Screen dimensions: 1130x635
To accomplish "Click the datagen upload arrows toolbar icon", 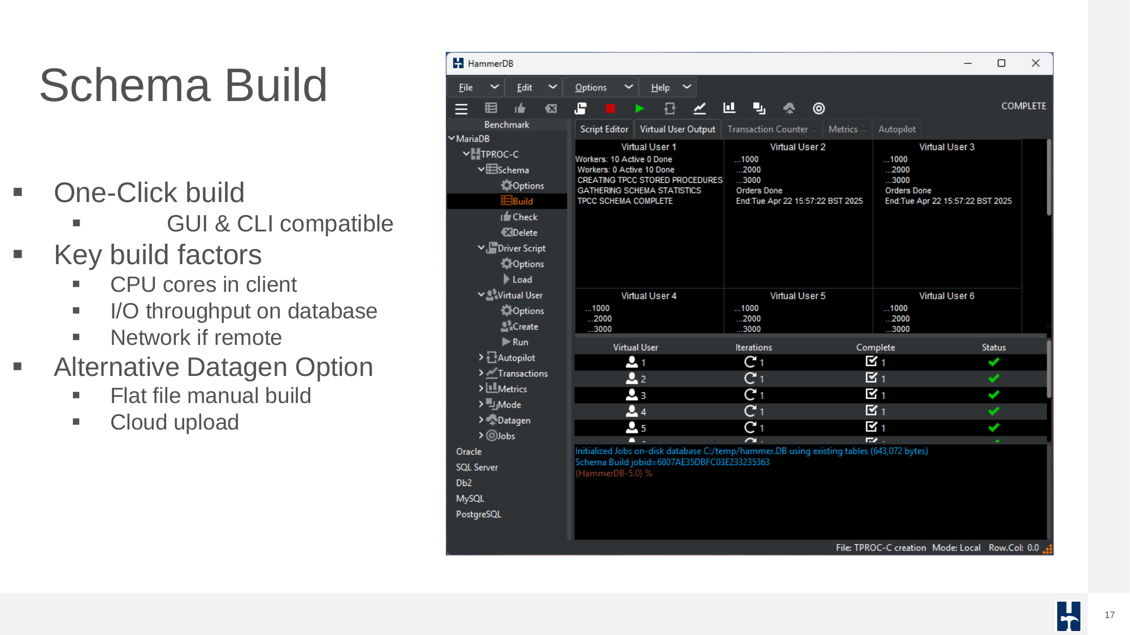I will tap(789, 108).
